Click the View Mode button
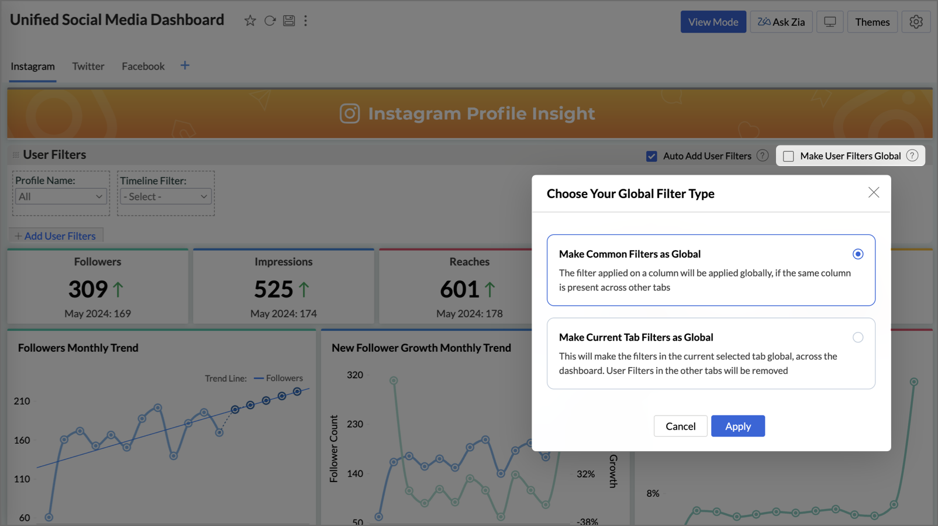 (713, 22)
